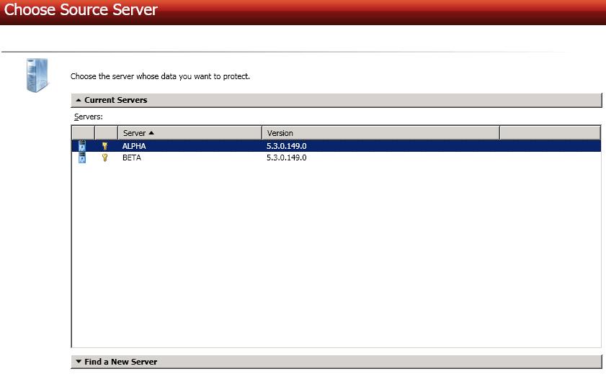Click the blank key column header

tap(106, 133)
